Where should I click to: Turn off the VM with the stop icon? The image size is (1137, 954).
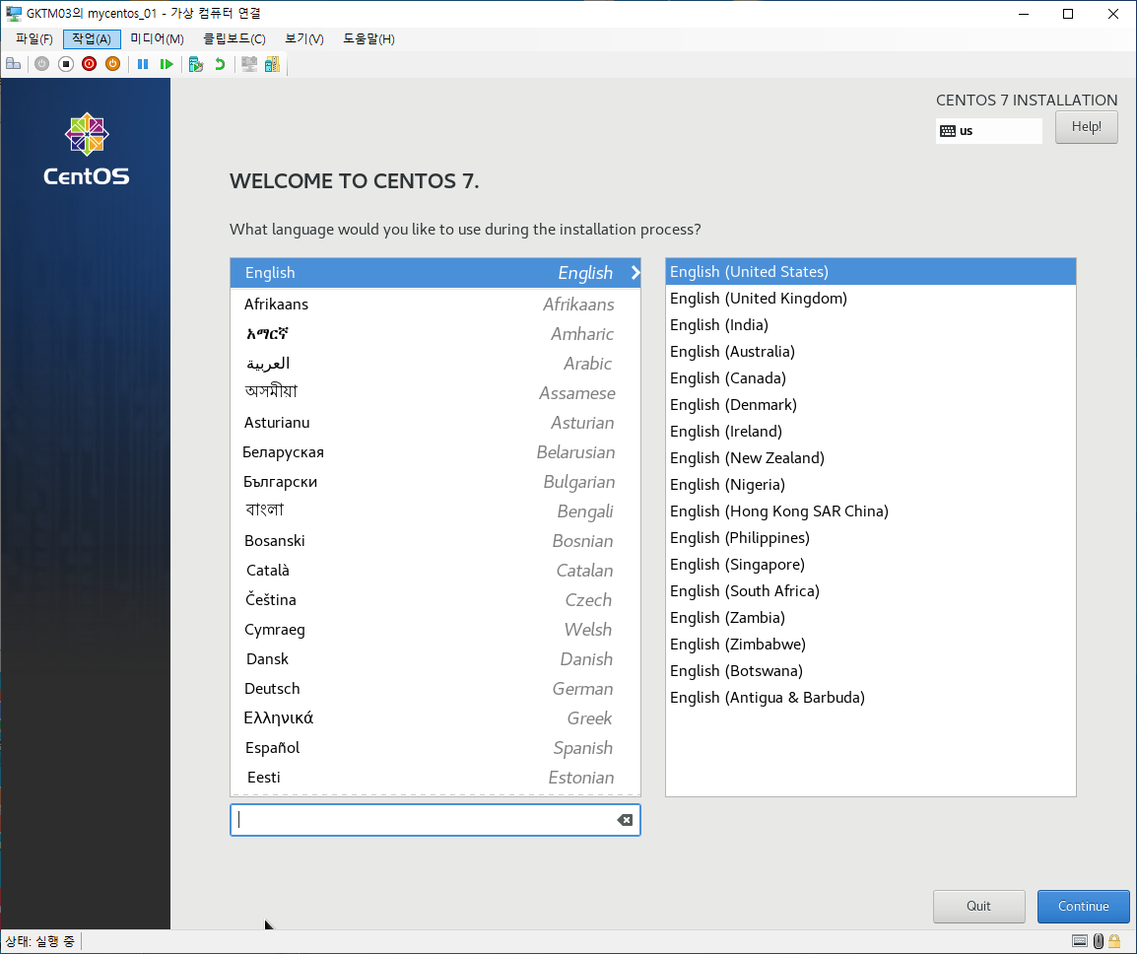(66, 64)
